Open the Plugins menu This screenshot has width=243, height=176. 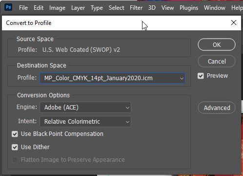pyautogui.click(x=189, y=8)
